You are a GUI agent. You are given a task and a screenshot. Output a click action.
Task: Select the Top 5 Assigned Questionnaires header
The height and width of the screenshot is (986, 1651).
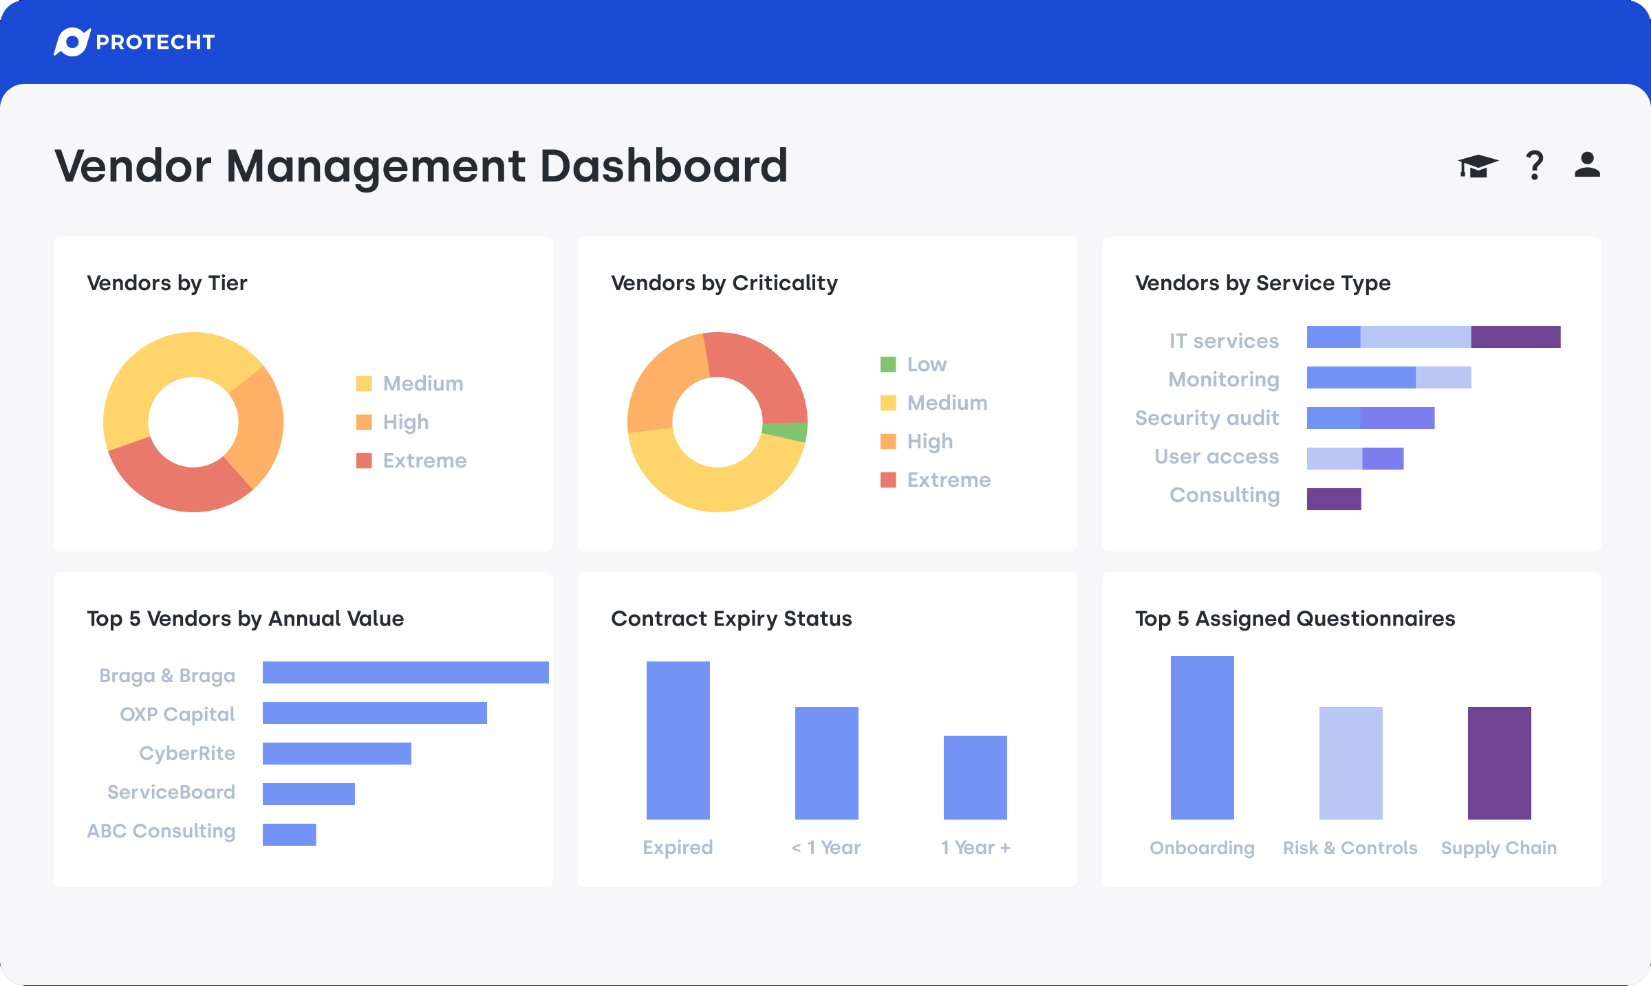[1295, 618]
